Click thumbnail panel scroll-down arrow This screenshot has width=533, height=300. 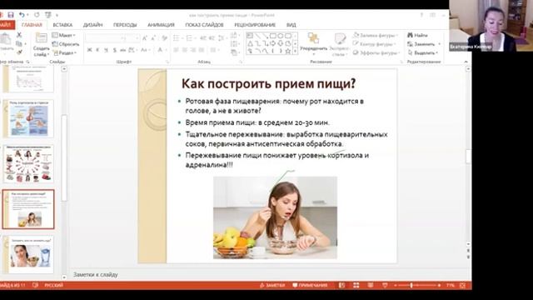coord(64,277)
